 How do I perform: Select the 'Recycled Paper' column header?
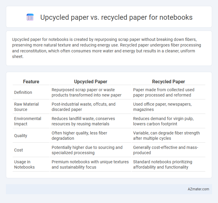coord(169,82)
